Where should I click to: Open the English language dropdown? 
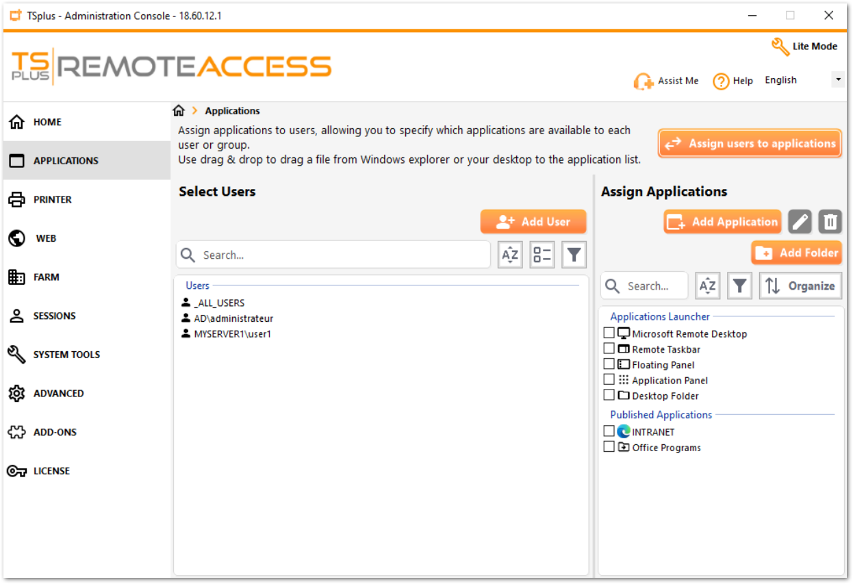pos(838,79)
